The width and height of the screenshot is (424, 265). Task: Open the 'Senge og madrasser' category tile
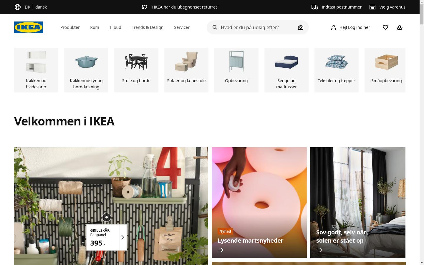[286, 70]
